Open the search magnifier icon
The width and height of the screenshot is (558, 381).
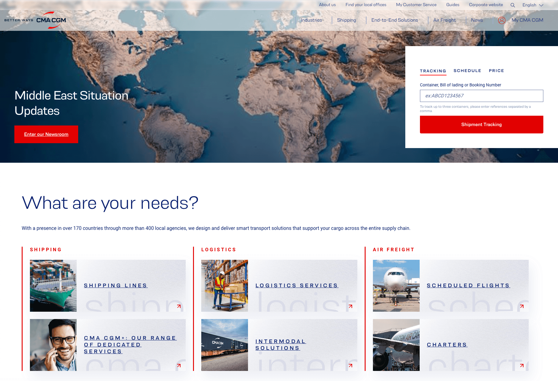[x=513, y=5]
